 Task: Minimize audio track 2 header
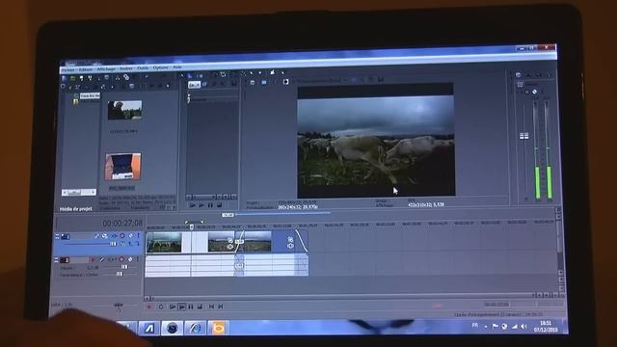(x=56, y=259)
